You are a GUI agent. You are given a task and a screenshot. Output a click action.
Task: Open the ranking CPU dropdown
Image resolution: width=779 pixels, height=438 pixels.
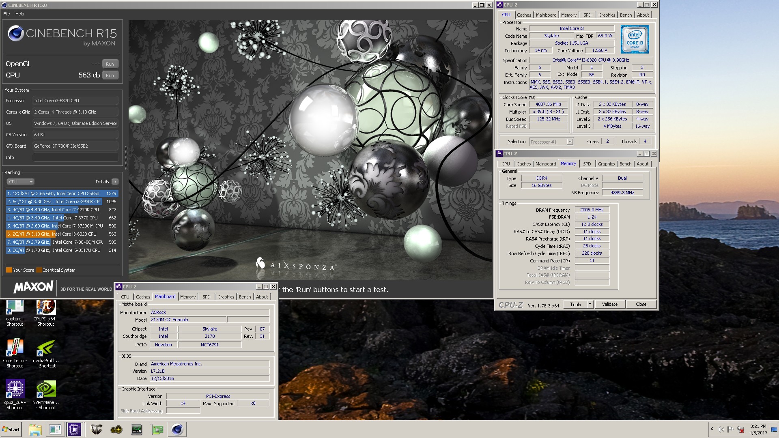tap(20, 182)
